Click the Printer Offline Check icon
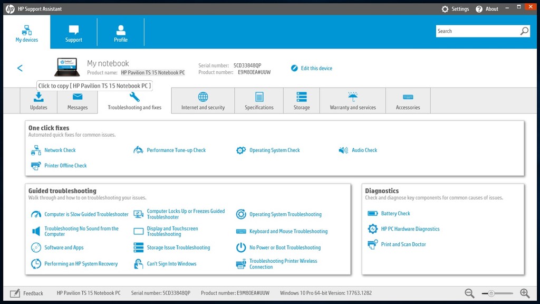Image resolution: width=540 pixels, height=304 pixels. (36, 166)
